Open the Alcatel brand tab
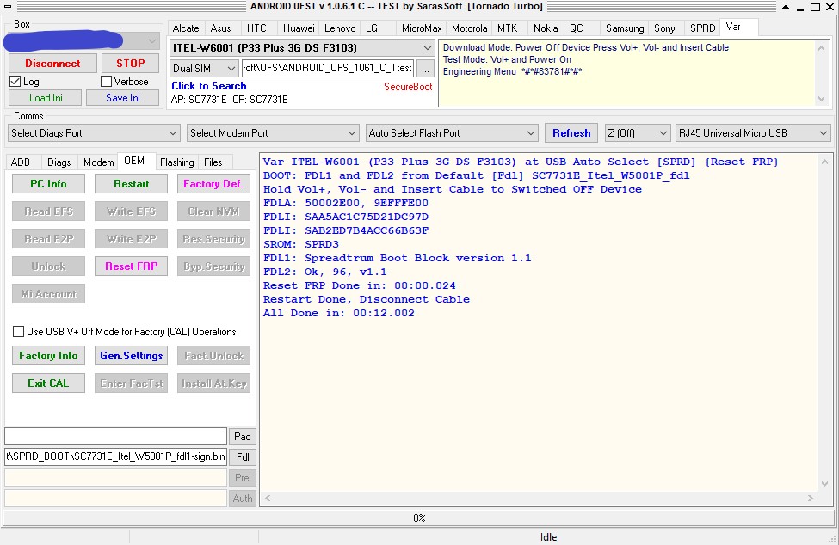This screenshot has width=839, height=545. 186,28
